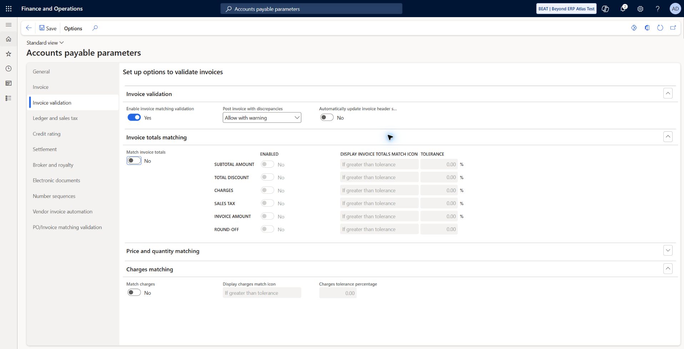
Task: Toggle Enable invoice matching validation
Action: (x=134, y=117)
